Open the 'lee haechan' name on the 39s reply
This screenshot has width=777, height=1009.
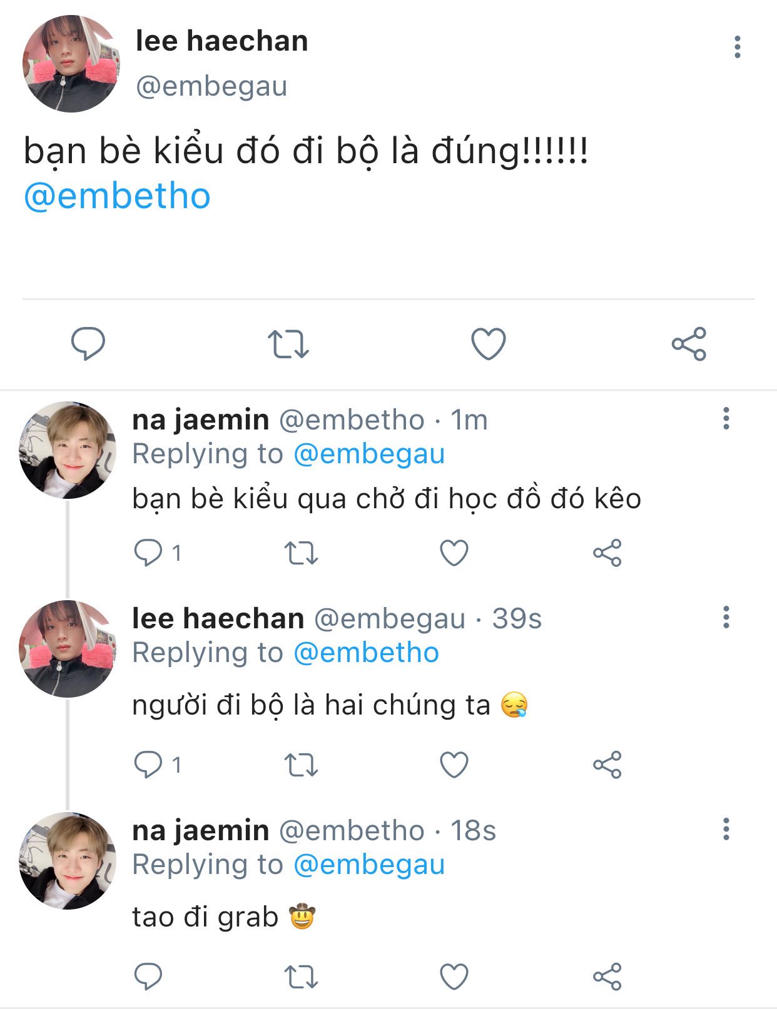click(218, 618)
